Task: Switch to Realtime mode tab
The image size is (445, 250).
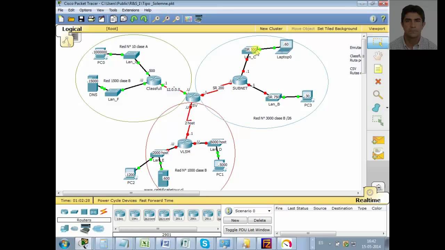Action: (368, 200)
